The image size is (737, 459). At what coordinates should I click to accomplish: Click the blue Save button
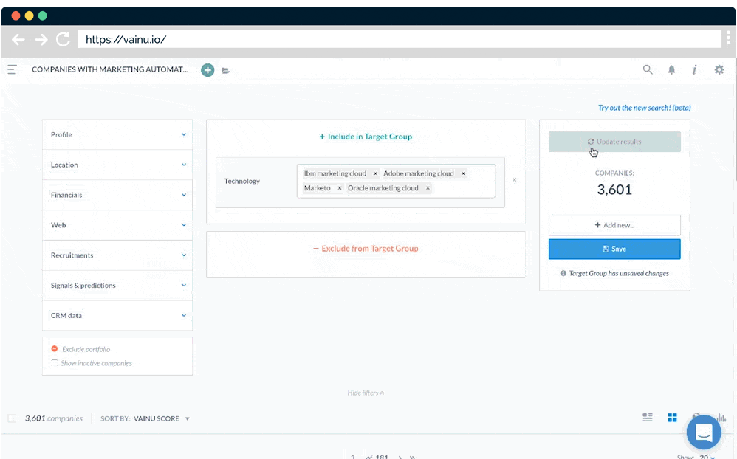614,249
